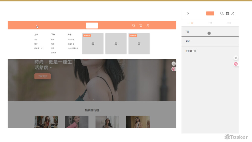Click the white logo placeholder in the orange header

(92, 25)
